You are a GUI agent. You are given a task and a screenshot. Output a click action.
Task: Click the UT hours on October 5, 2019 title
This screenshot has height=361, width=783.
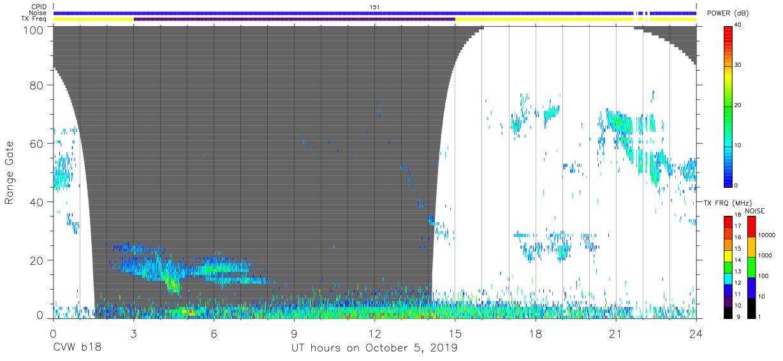pos(374,348)
